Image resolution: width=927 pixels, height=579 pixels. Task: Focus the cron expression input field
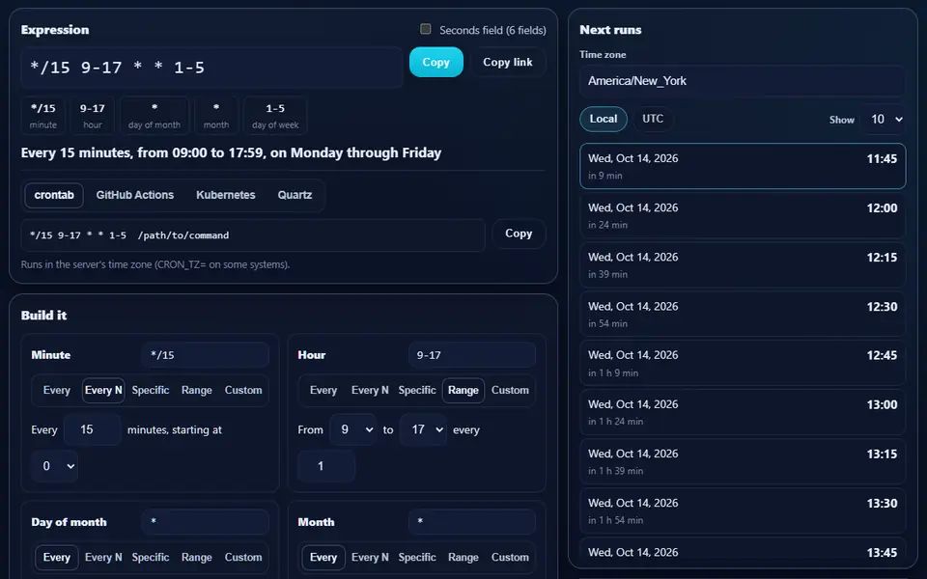click(x=211, y=68)
